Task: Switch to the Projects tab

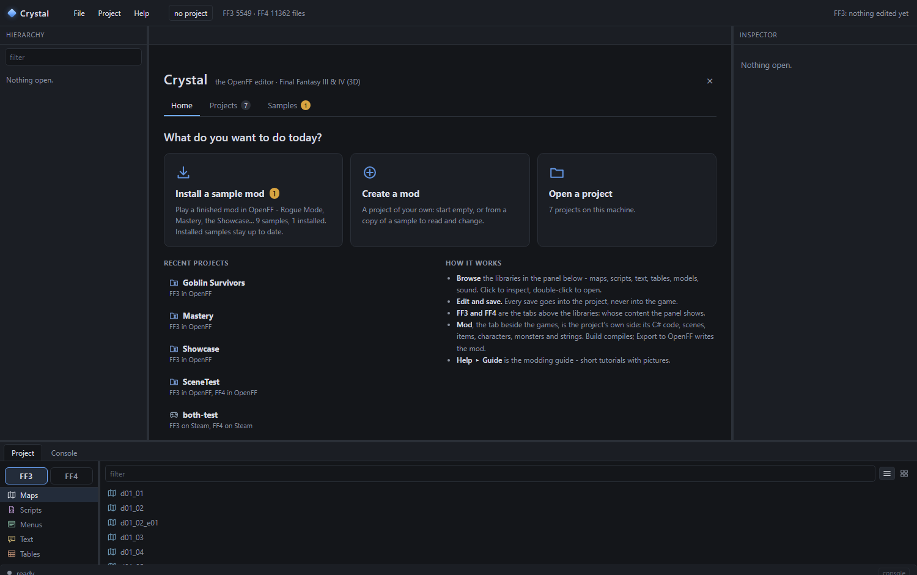Action: coord(230,105)
